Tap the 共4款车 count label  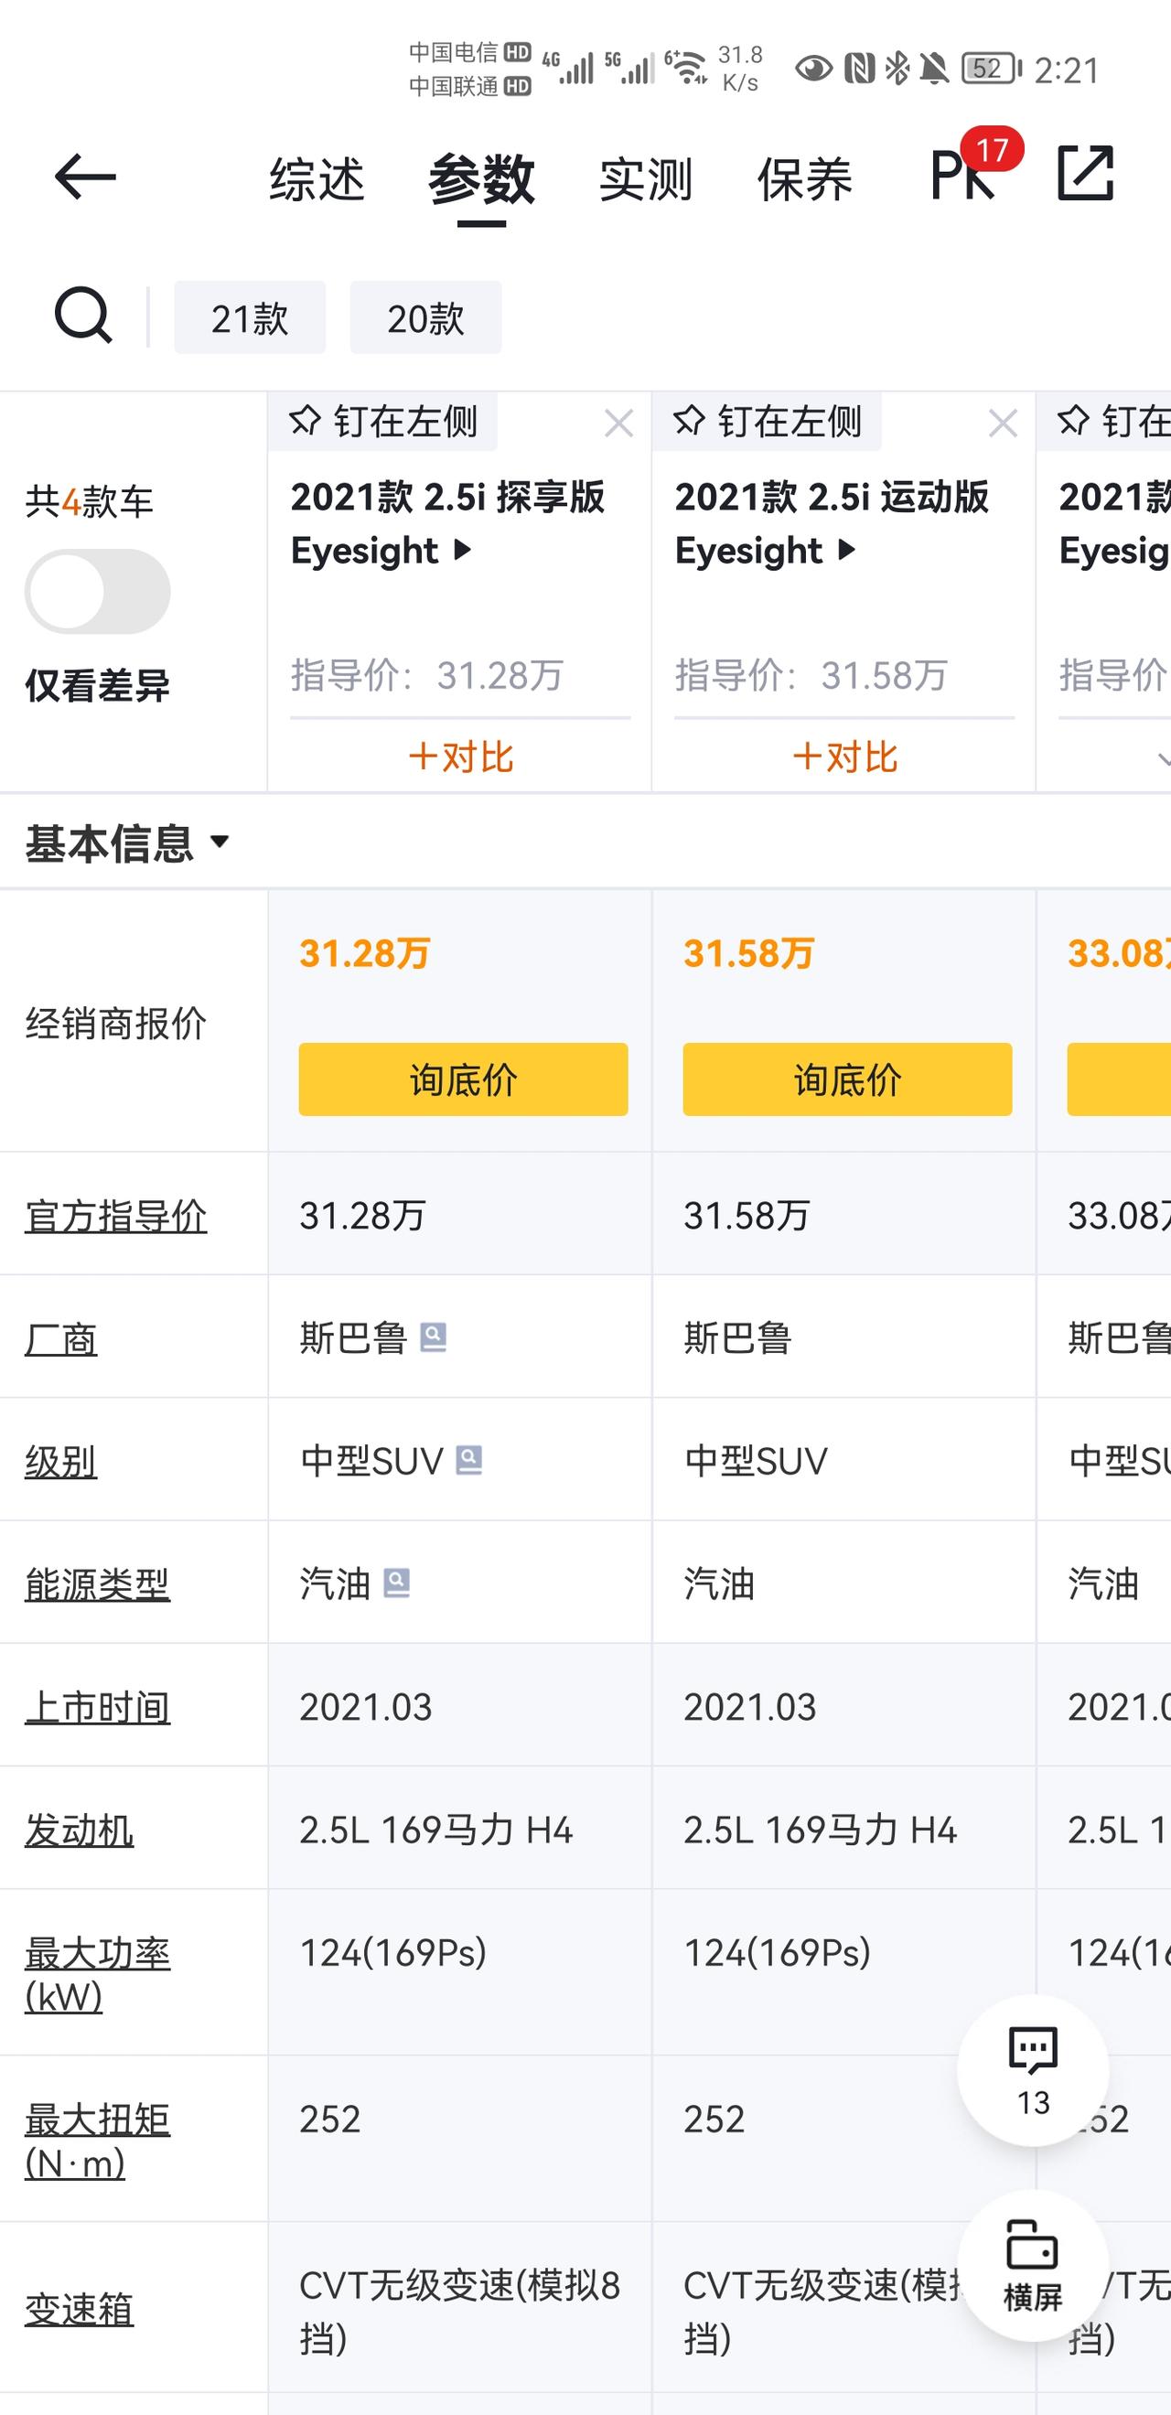point(89,502)
